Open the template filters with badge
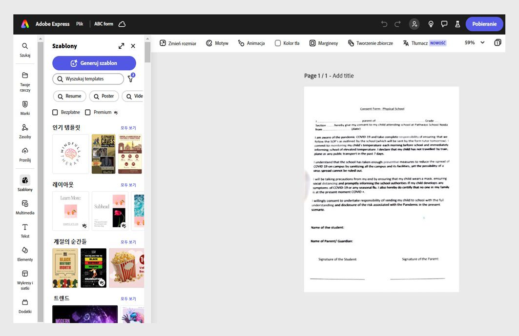Image resolution: width=519 pixels, height=336 pixels. (130, 79)
